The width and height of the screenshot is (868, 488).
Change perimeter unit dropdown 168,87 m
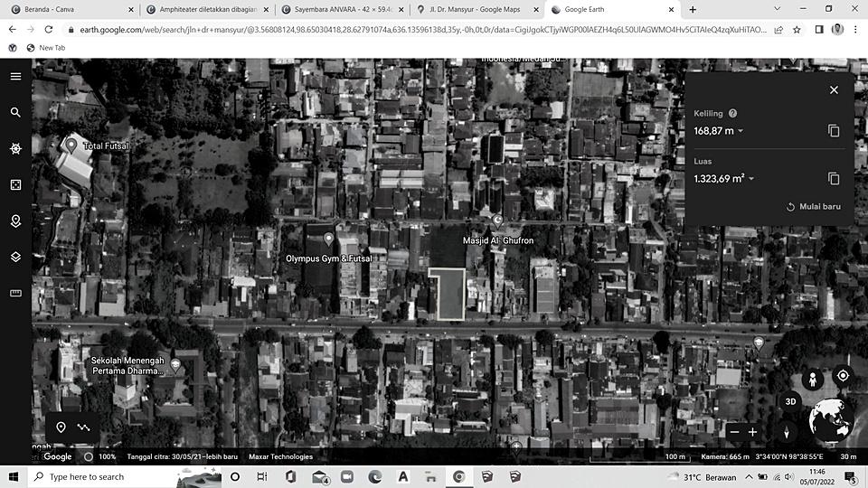pyautogui.click(x=718, y=131)
